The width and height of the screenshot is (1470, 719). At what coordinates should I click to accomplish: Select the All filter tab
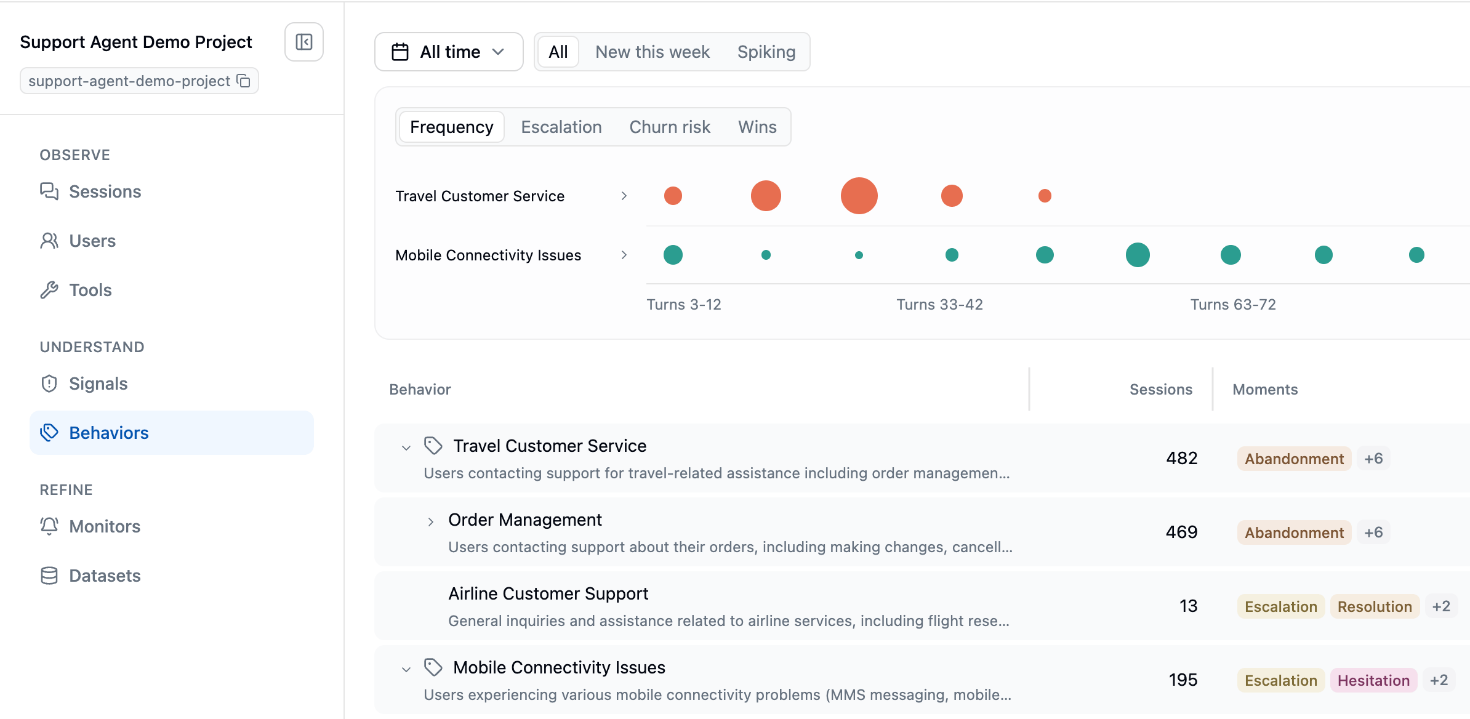click(558, 52)
